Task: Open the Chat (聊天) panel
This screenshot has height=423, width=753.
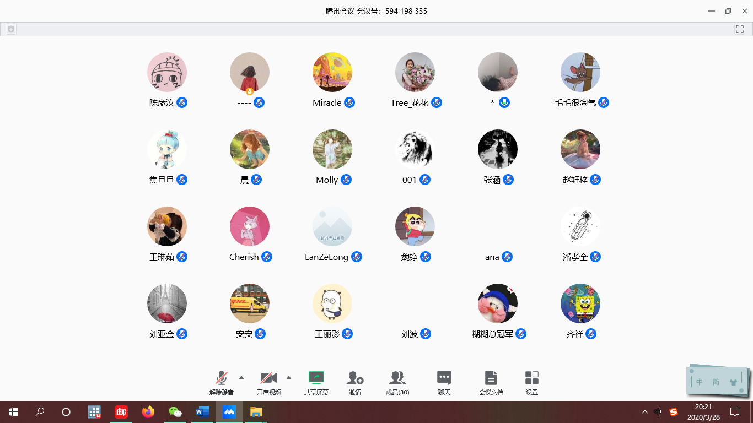Action: pyautogui.click(x=444, y=378)
